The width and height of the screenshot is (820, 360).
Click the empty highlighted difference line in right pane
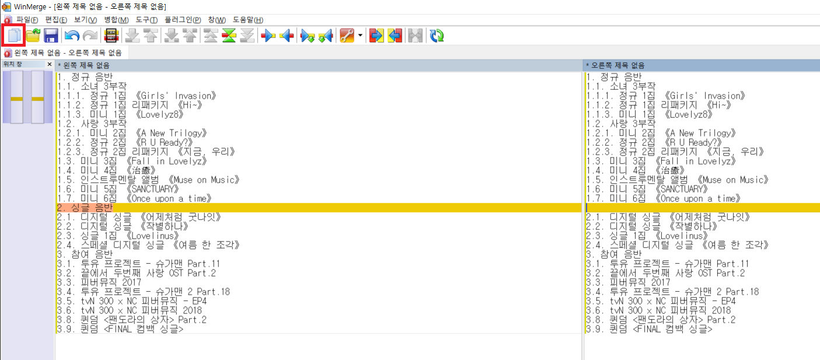tap(702, 208)
